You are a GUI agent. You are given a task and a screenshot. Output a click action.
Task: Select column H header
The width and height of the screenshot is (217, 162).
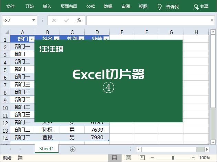tap(196, 32)
